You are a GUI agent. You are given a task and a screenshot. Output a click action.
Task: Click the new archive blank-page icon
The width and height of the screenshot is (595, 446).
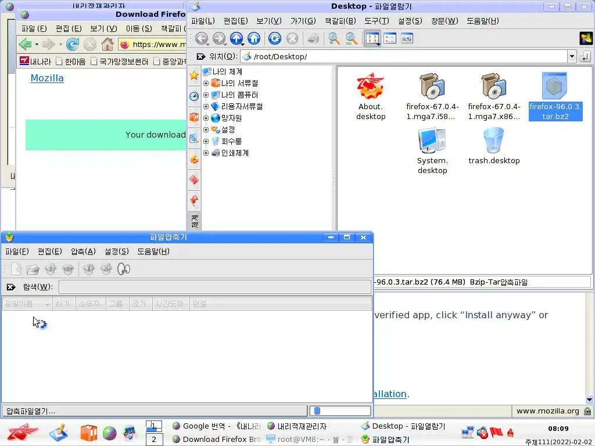tap(16, 269)
